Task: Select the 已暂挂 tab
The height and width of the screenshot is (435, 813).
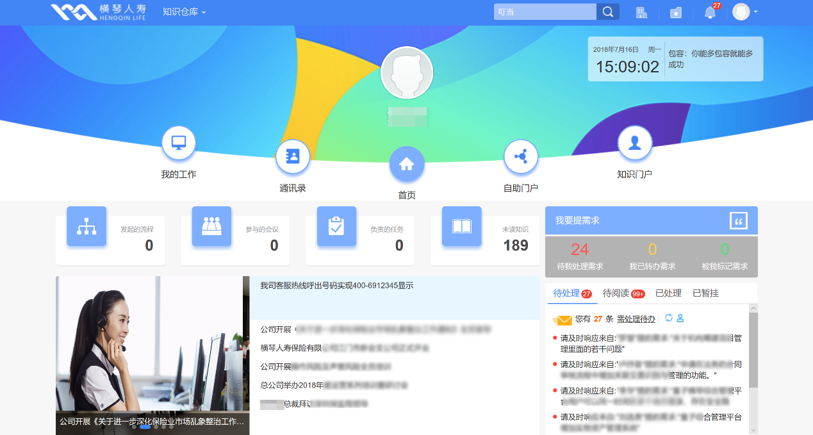Action: pos(705,293)
